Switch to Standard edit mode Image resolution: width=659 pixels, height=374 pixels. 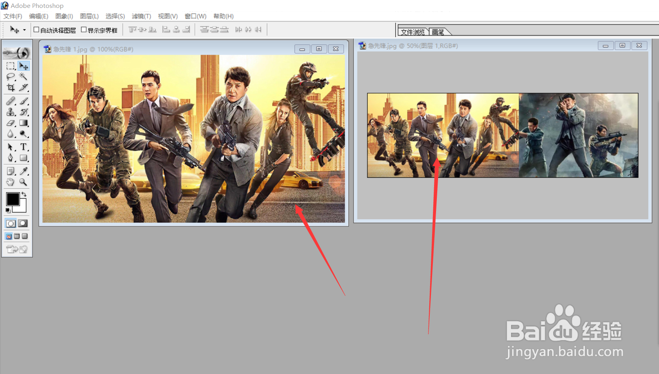pyautogui.click(x=11, y=224)
